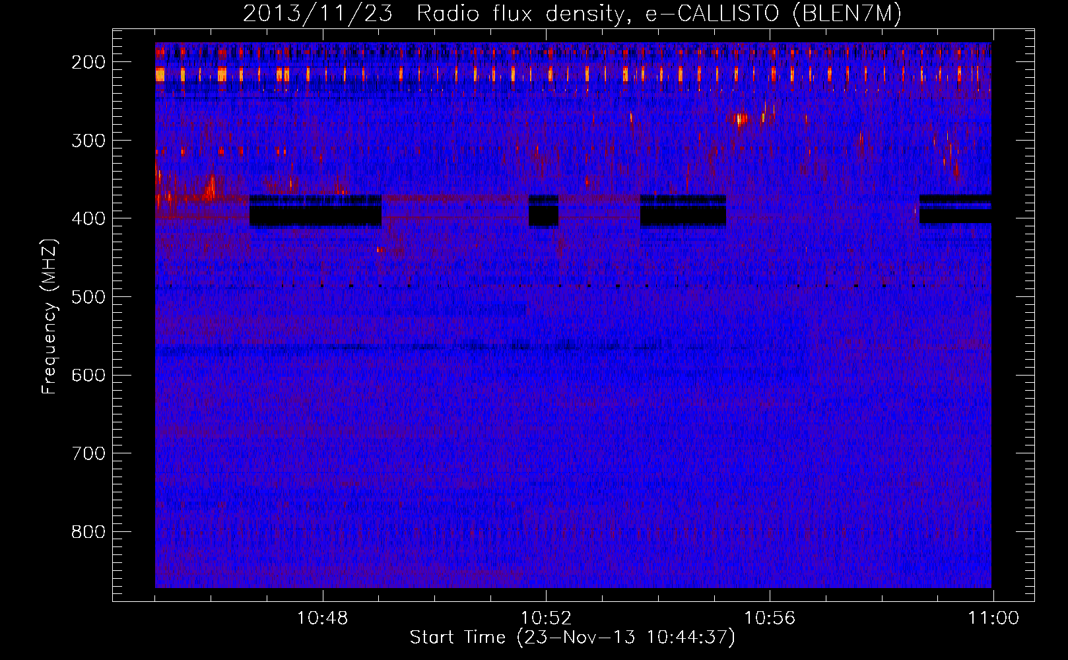Click the black data gap before 11:00
1068x660 pixels.
[x=956, y=209]
